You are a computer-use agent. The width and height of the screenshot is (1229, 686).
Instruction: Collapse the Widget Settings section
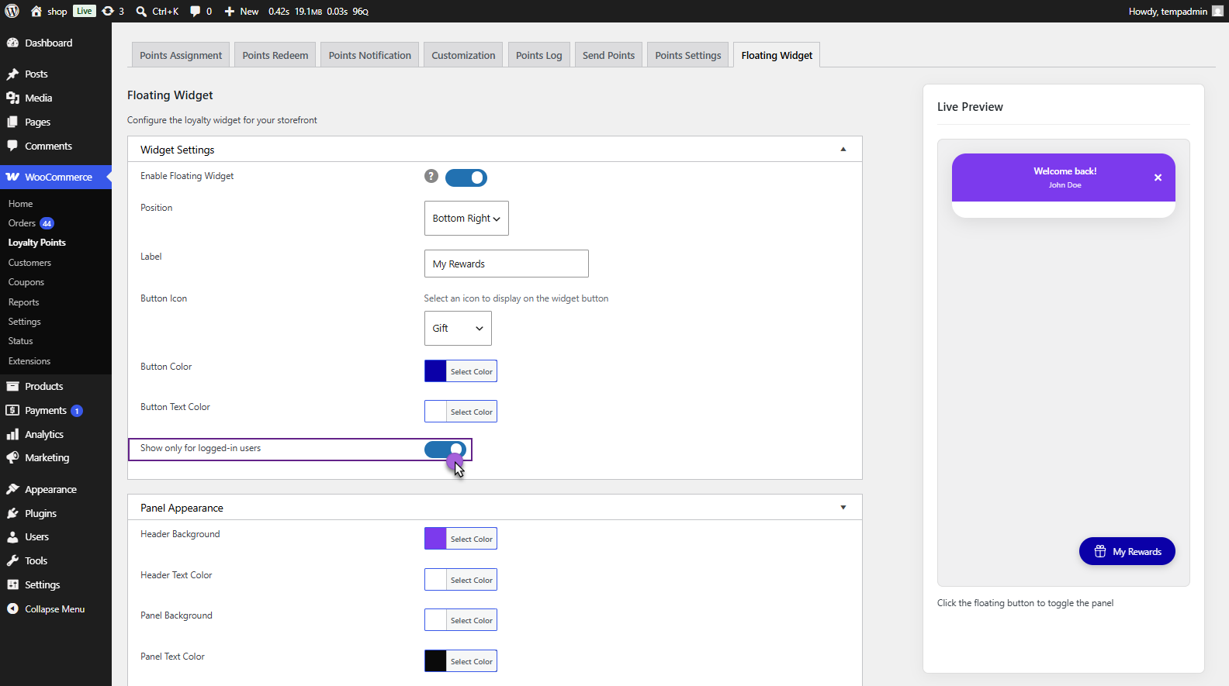point(843,150)
